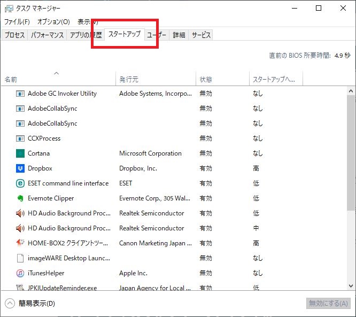Click the vertical scrollbar thumb
This screenshot has height=317, width=356.
[351, 153]
